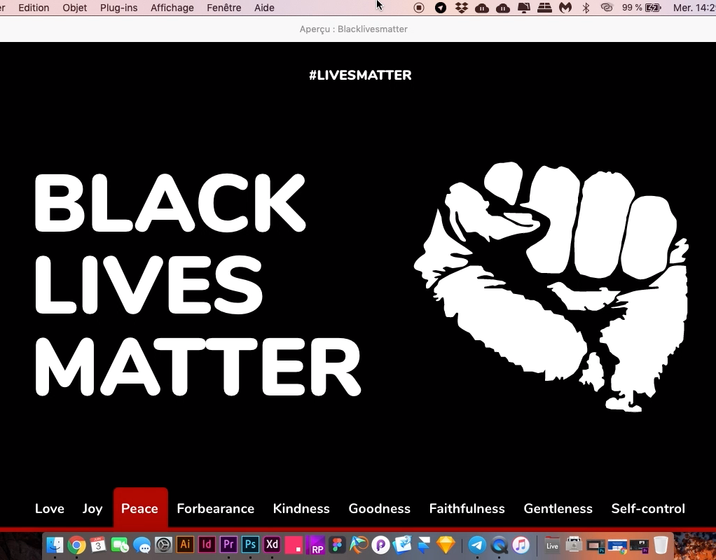This screenshot has width=716, height=560.
Task: Open the Trash in the dock
Action: (661, 545)
